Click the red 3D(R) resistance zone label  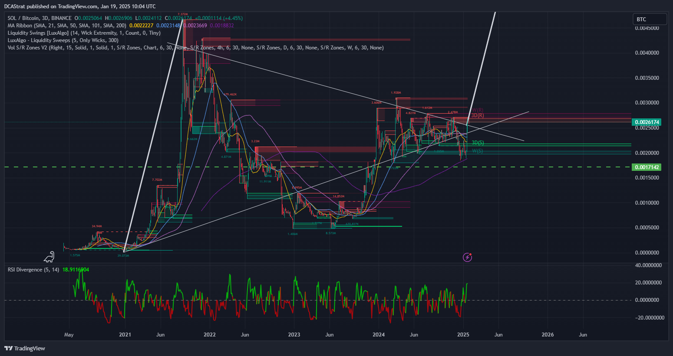(x=478, y=115)
